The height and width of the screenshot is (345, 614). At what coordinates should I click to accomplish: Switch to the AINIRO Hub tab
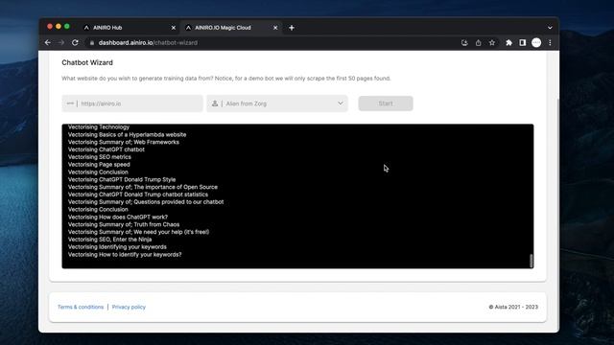(x=130, y=28)
